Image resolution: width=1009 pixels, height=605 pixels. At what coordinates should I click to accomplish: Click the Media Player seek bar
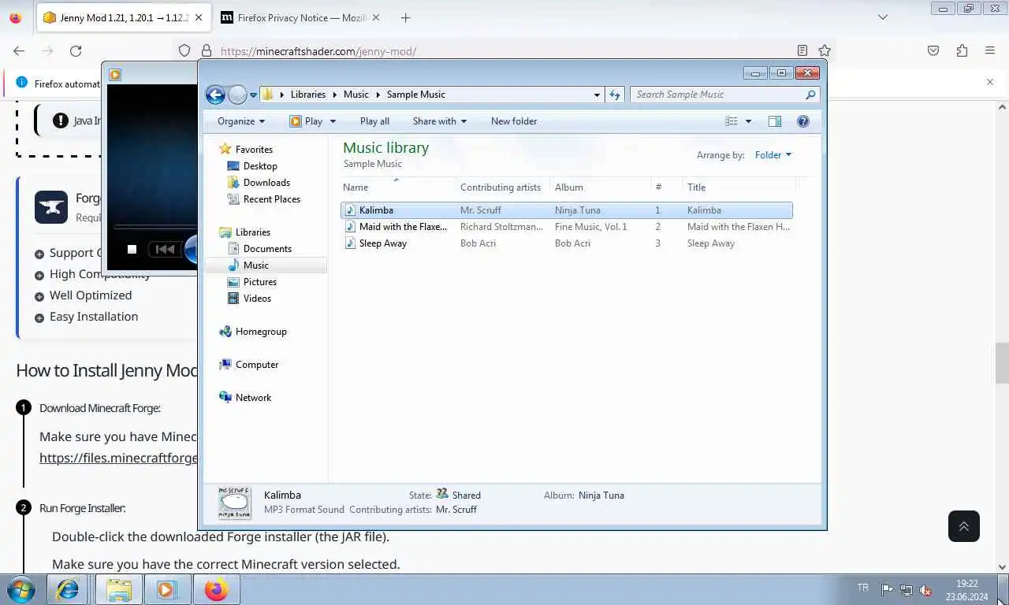pyautogui.click(x=155, y=228)
